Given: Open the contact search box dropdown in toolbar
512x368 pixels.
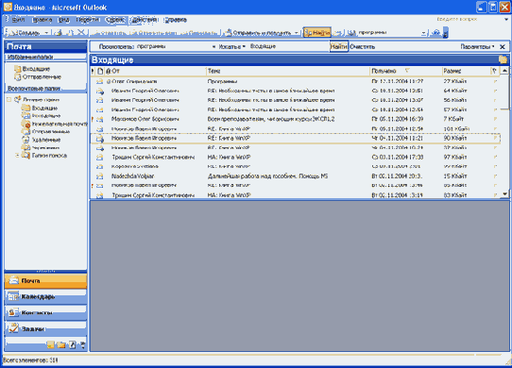Looking at the screenshot, I should point(423,33).
